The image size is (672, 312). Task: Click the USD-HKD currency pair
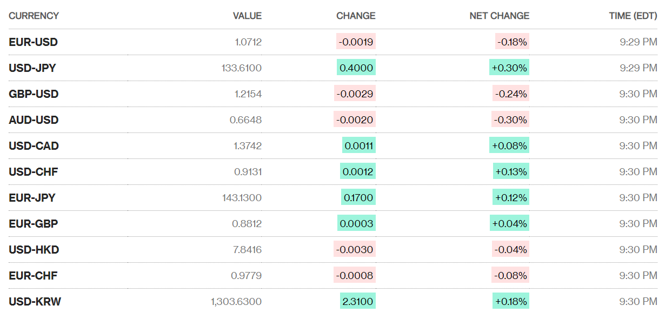point(34,250)
